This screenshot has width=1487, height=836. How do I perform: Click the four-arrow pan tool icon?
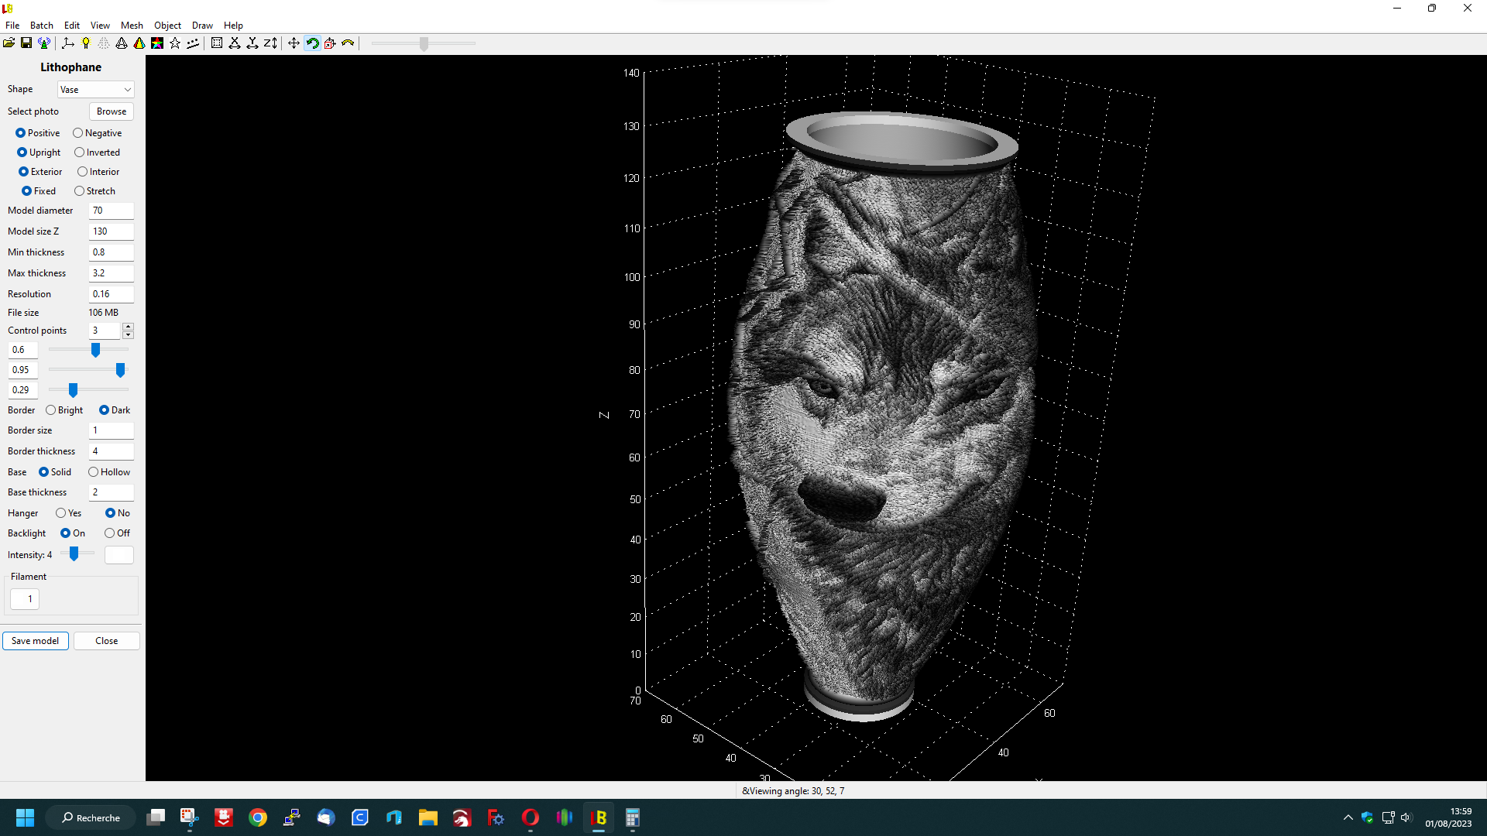[294, 43]
